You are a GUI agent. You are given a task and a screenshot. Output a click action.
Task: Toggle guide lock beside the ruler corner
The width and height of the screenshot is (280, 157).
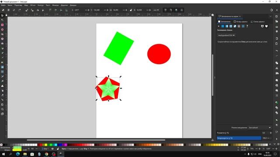(x=7, y=15)
